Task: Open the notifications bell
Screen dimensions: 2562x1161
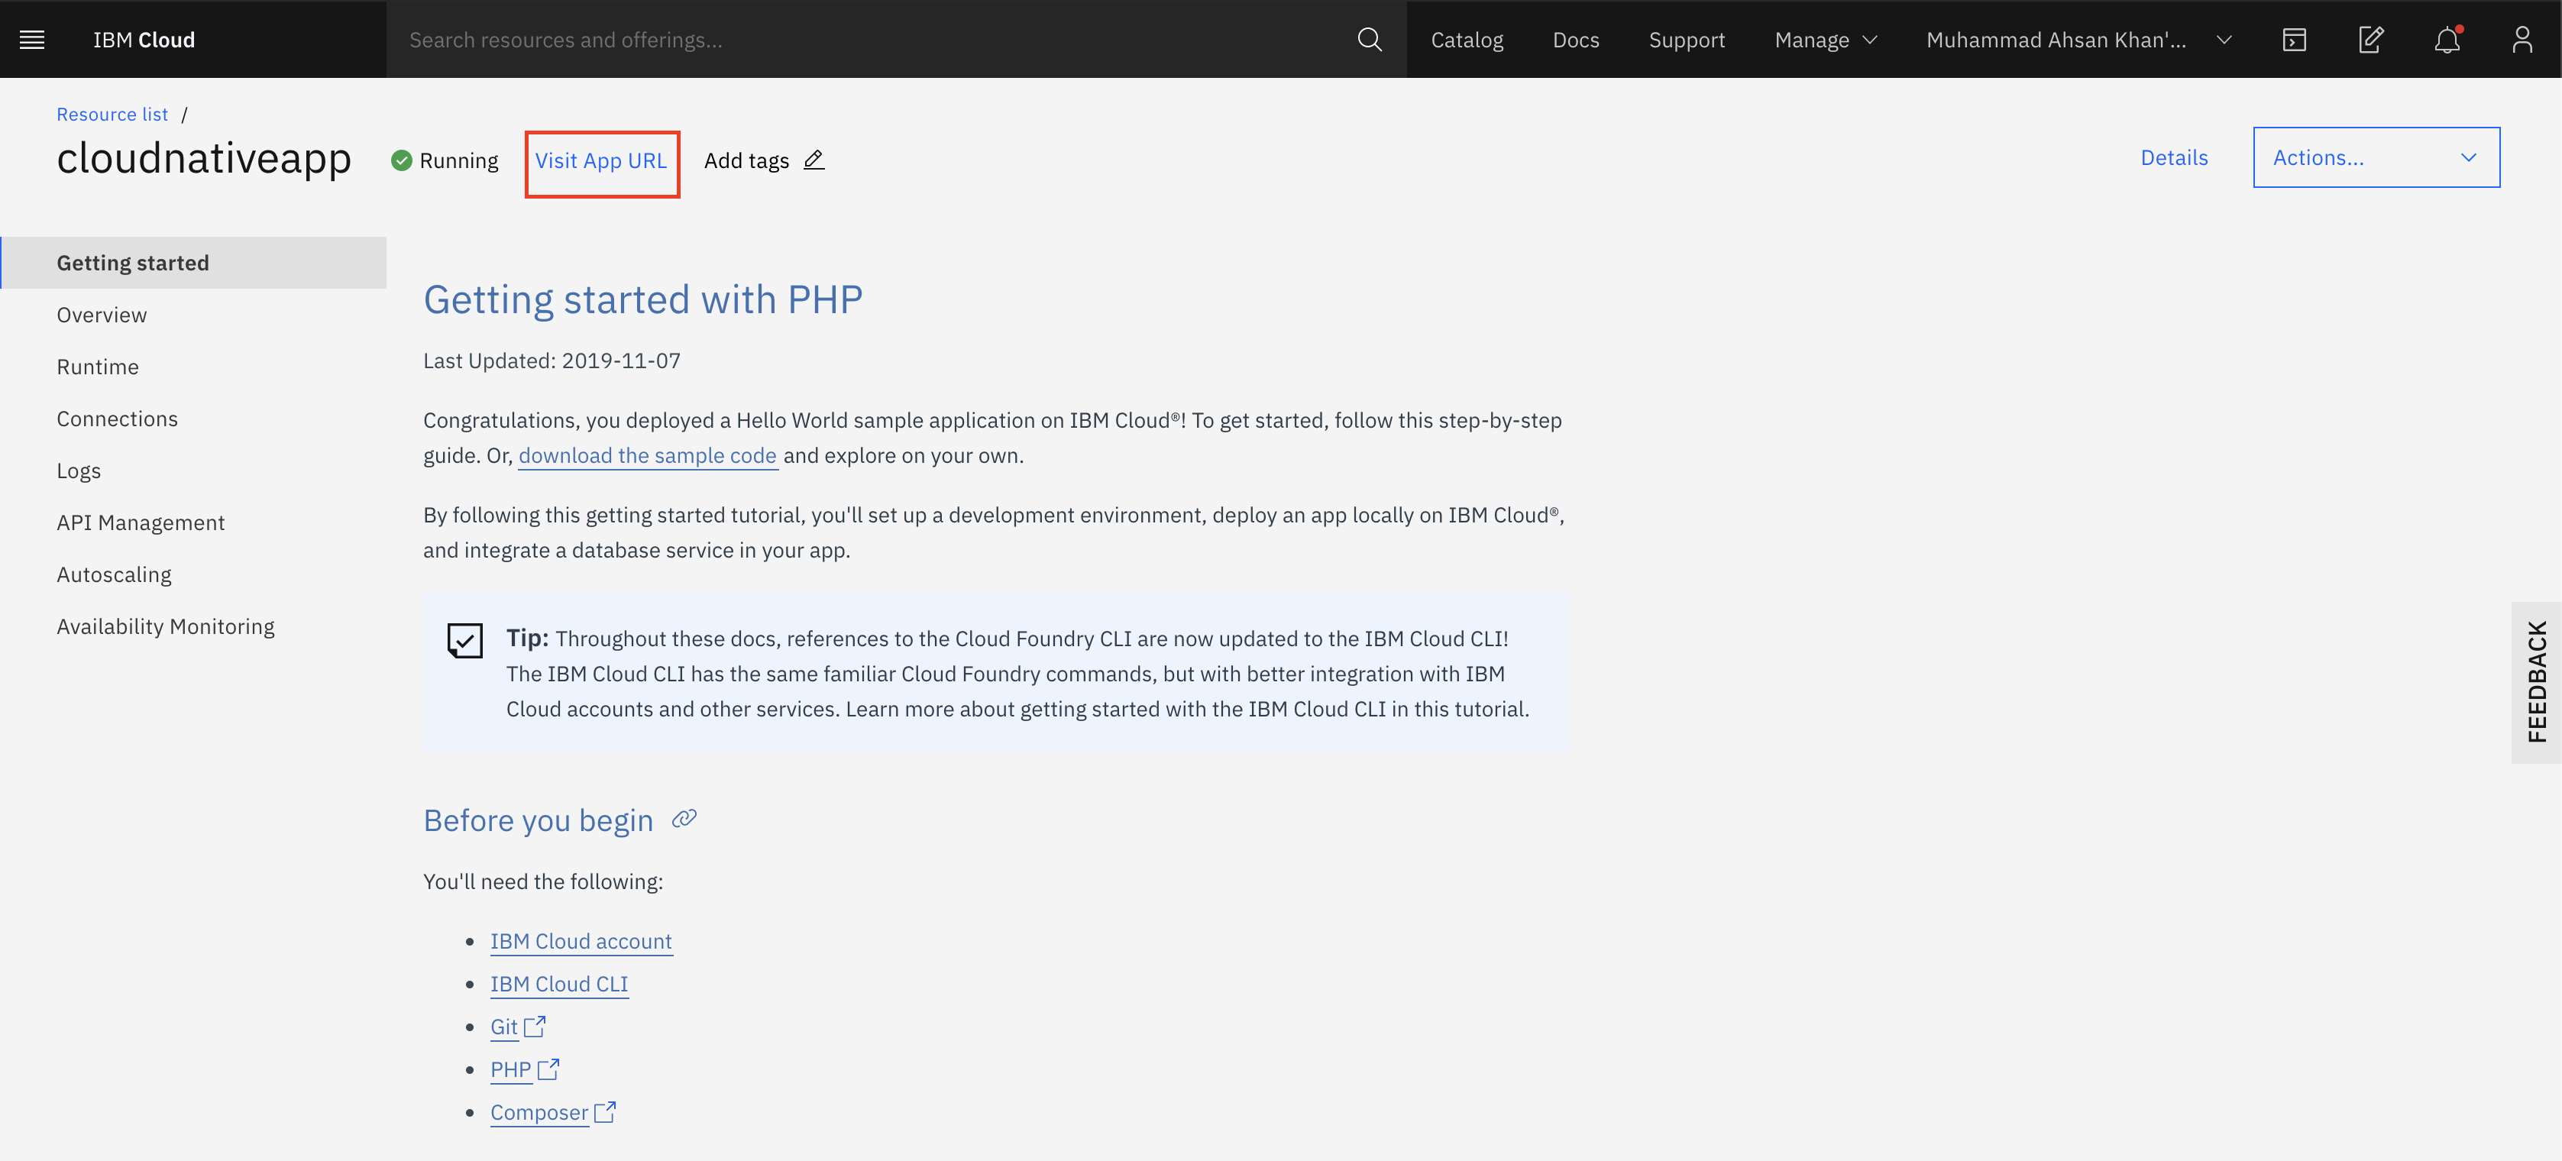Action: [x=2447, y=40]
